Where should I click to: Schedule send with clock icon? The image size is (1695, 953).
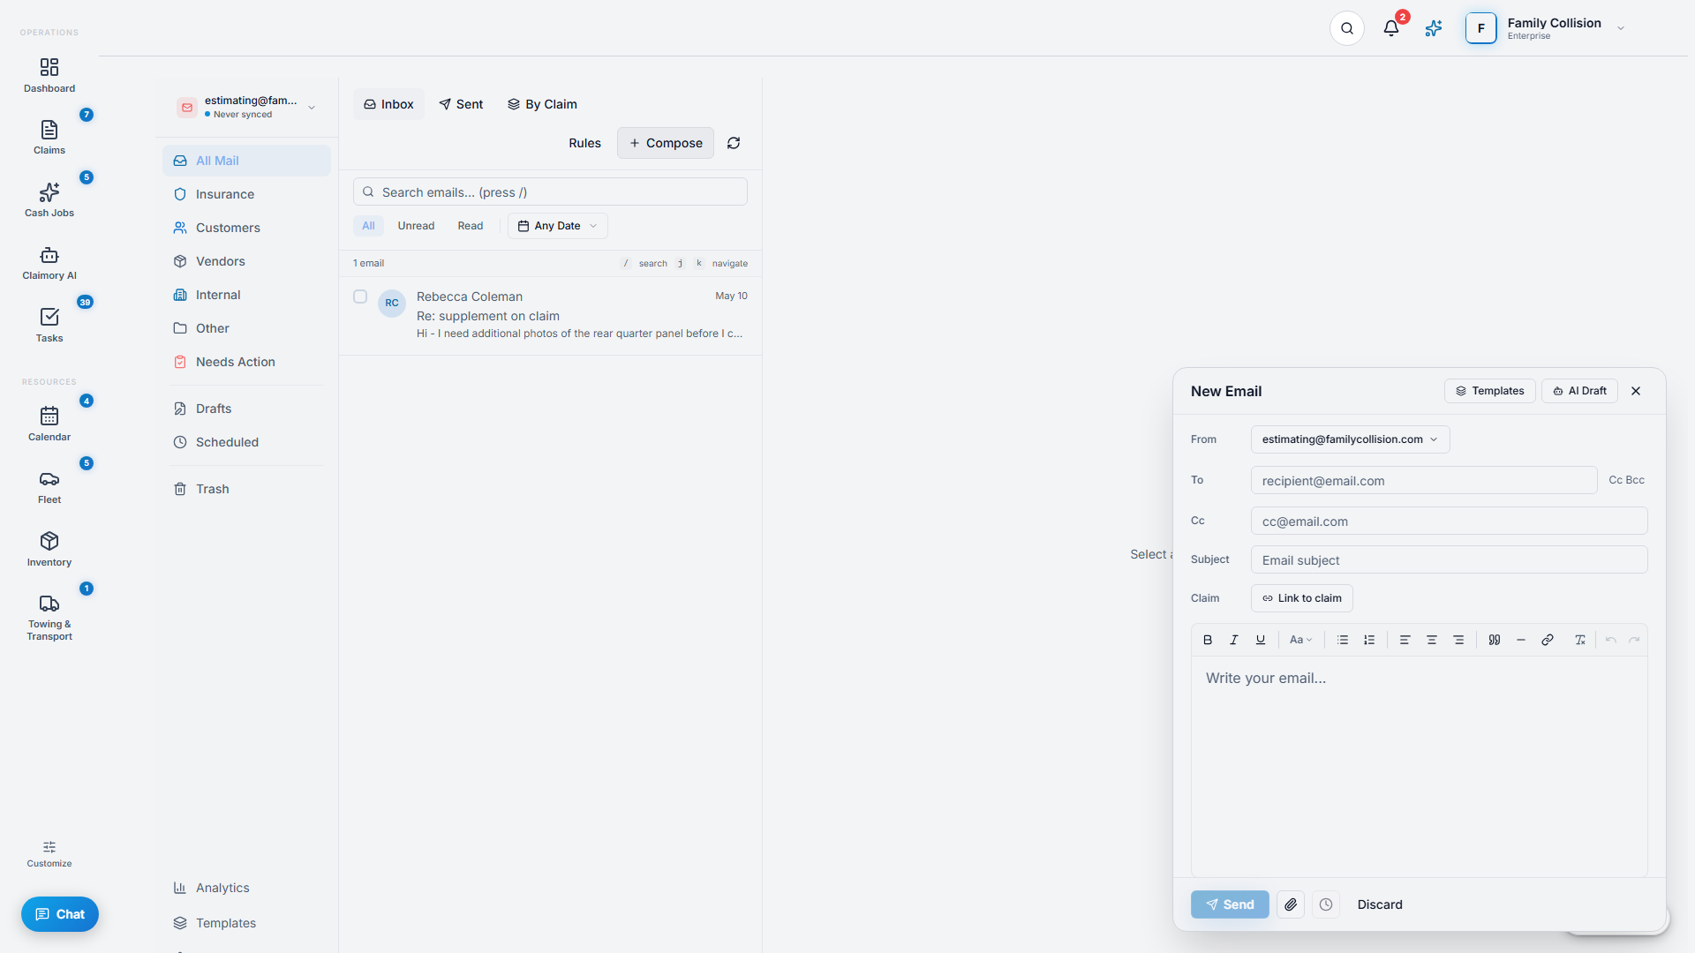1326,904
